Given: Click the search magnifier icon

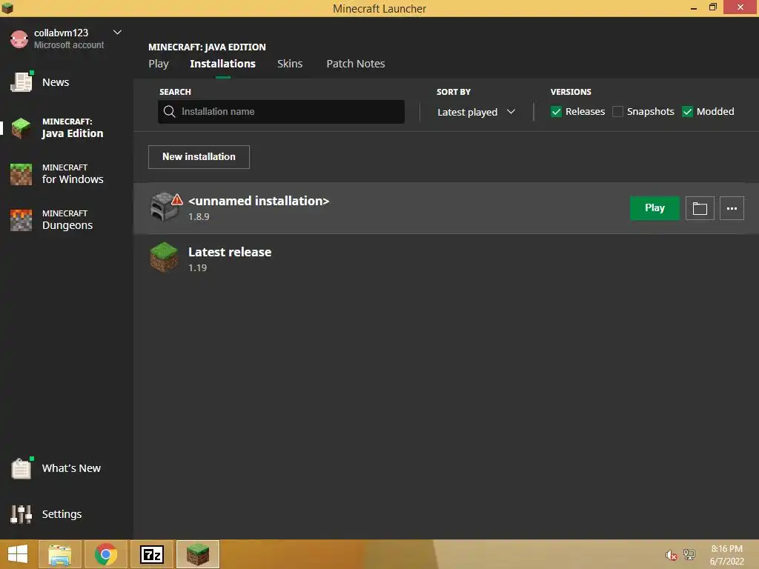Looking at the screenshot, I should click(x=170, y=112).
